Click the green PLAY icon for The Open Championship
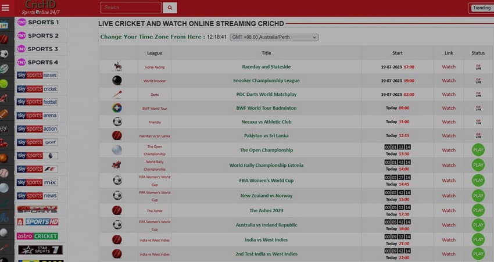The height and width of the screenshot is (262, 494). [478, 150]
